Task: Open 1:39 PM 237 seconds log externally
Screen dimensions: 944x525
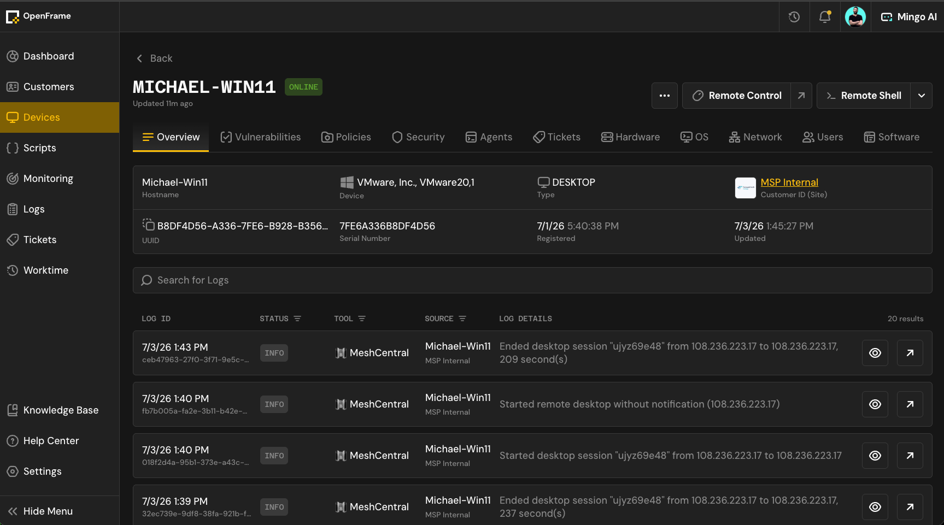Action: [910, 507]
